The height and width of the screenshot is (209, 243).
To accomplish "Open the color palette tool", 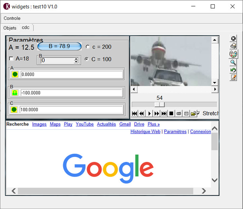I will point(233,54).
